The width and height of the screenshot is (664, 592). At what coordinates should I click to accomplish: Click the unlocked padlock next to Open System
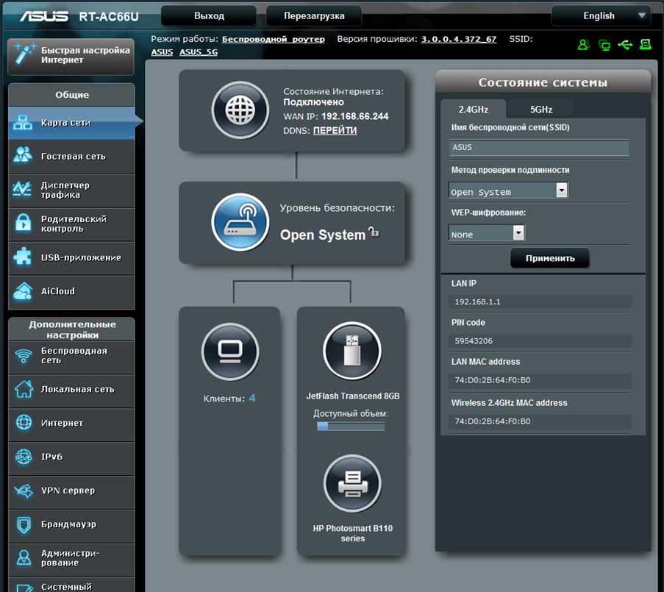[374, 232]
